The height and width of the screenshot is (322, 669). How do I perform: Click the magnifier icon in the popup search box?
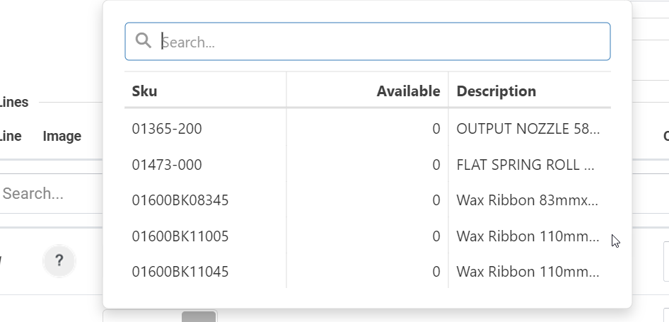tap(143, 41)
